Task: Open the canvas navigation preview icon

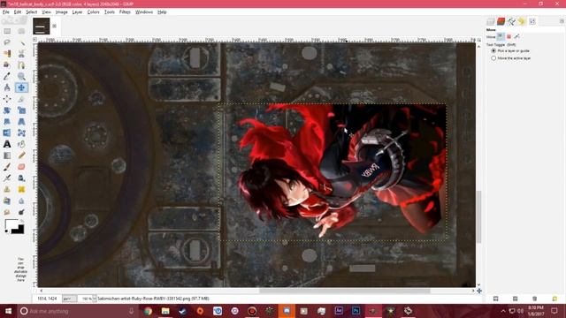Action: [479, 291]
